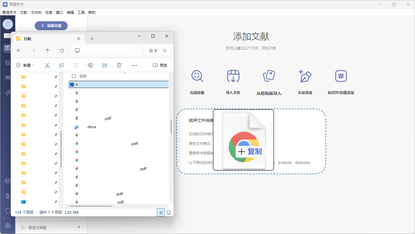
Task: Click the PC monitor icon in the address bar
Action: click(77, 51)
